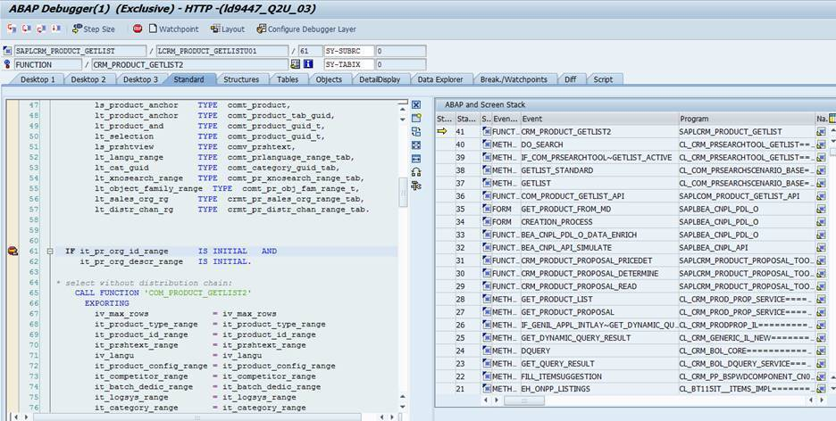Click the SY-SUBRC variable field
The height and width of the screenshot is (421, 836).
click(x=348, y=51)
